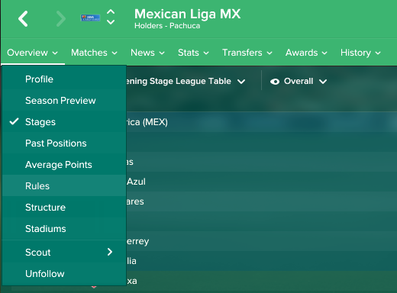
Task: Select the checked Stages menu entry
Action: [64, 122]
